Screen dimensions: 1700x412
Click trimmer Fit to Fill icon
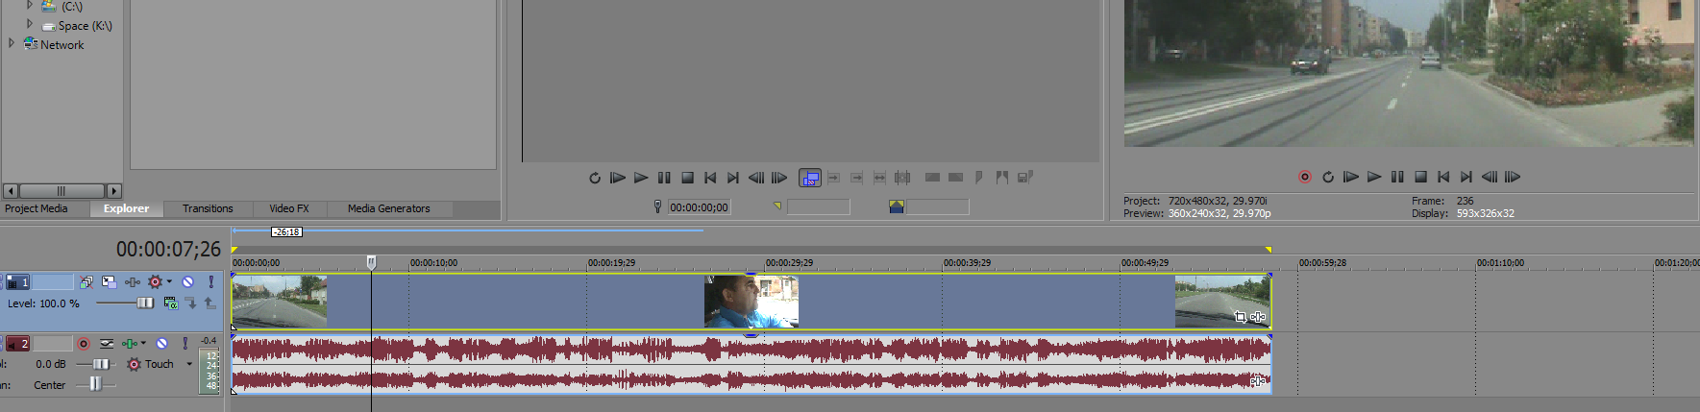pyautogui.click(x=879, y=178)
